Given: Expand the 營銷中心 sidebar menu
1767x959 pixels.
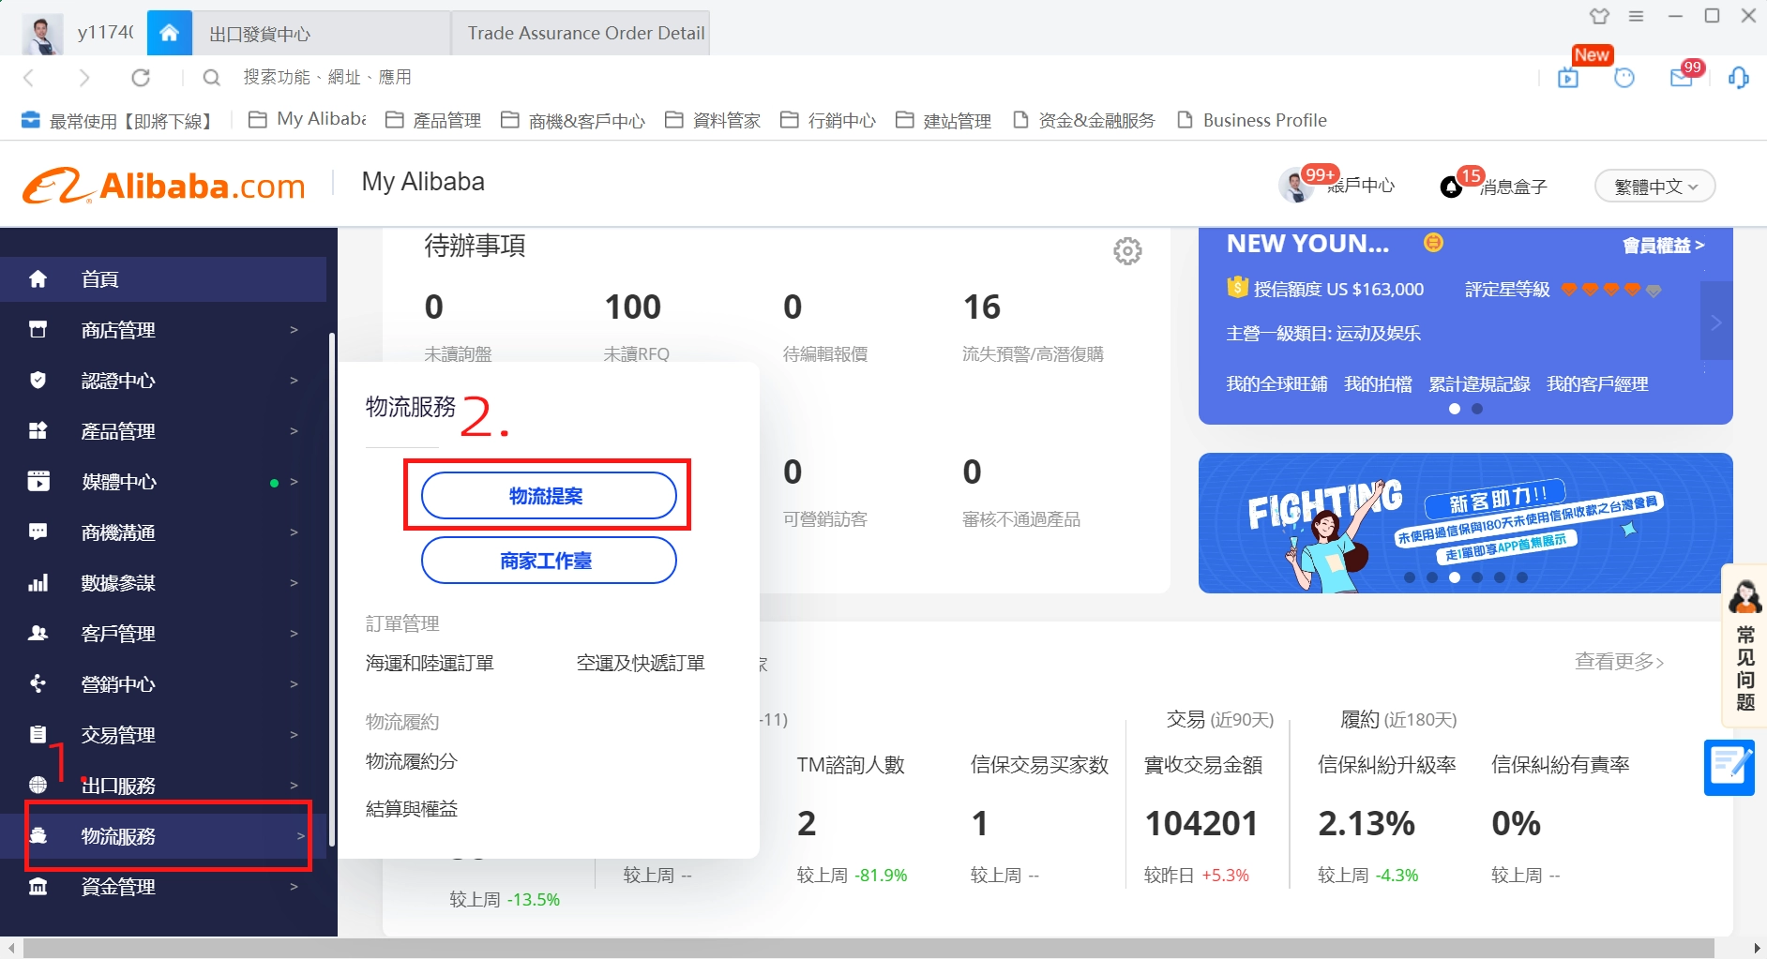Looking at the screenshot, I should [163, 683].
